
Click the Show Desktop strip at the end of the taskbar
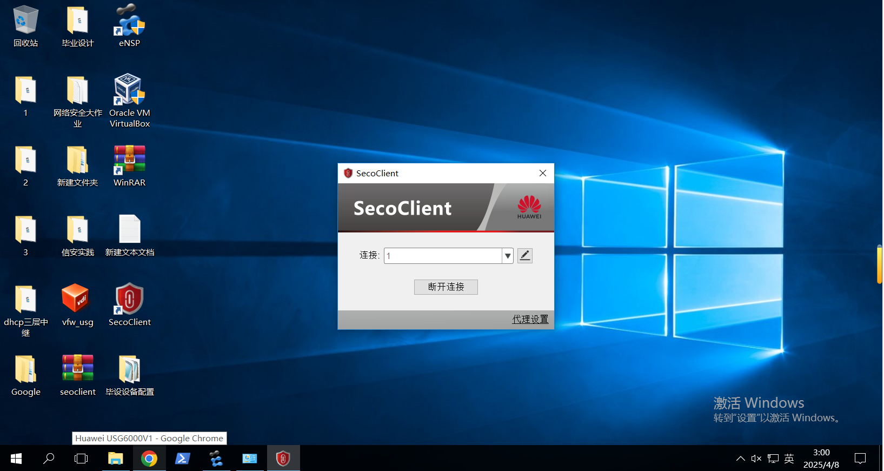tap(881, 459)
